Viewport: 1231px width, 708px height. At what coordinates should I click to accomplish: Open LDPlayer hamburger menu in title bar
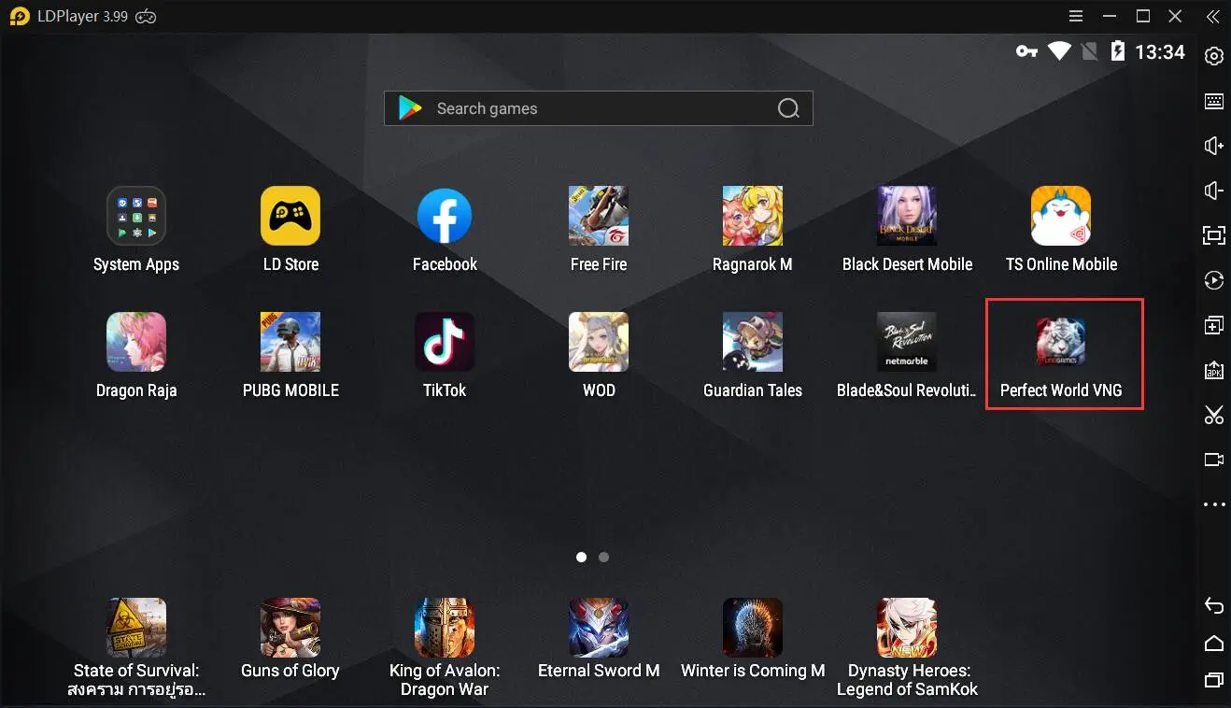point(1077,16)
